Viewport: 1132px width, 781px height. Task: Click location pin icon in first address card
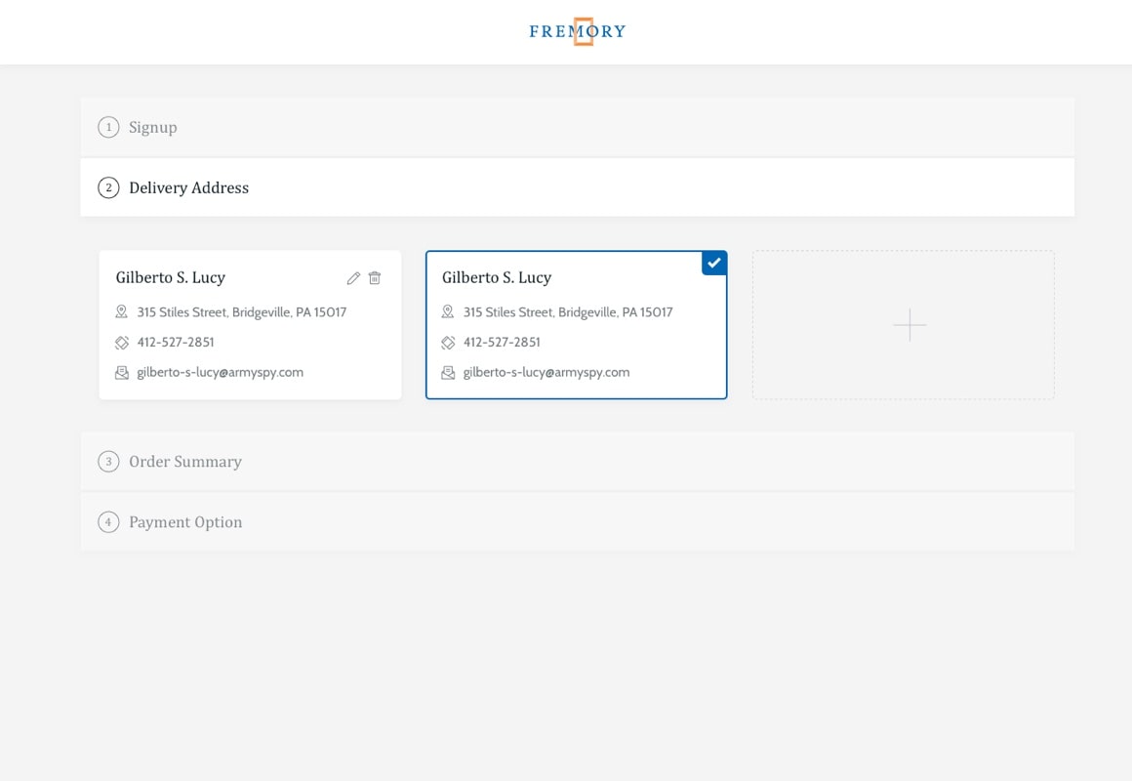pos(122,312)
